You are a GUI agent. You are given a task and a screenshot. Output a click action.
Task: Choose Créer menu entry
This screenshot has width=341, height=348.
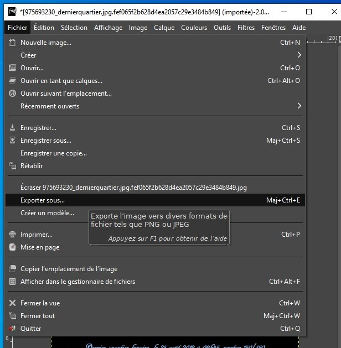click(x=155, y=55)
